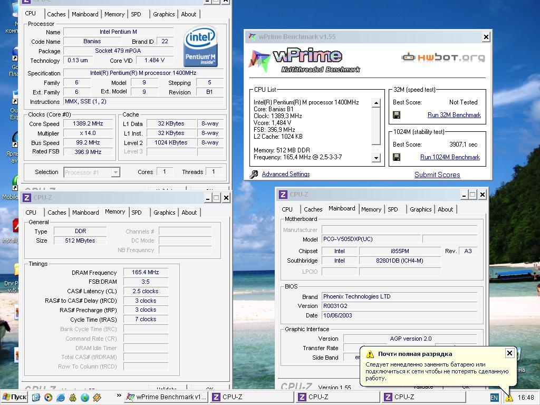Click the Level 2 1024 KBytes value
The image size is (540, 405).
(x=171, y=142)
